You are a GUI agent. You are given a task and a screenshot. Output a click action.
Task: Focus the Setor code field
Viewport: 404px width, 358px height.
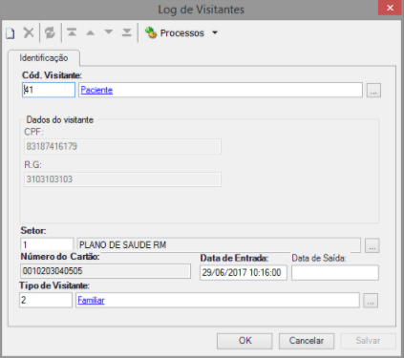(47, 245)
